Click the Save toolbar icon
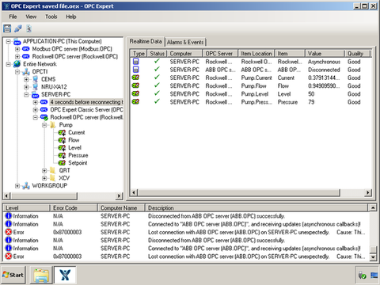The width and height of the screenshot is (380, 285). coord(7,28)
